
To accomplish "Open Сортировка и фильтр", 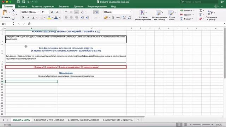I will (211, 15).
